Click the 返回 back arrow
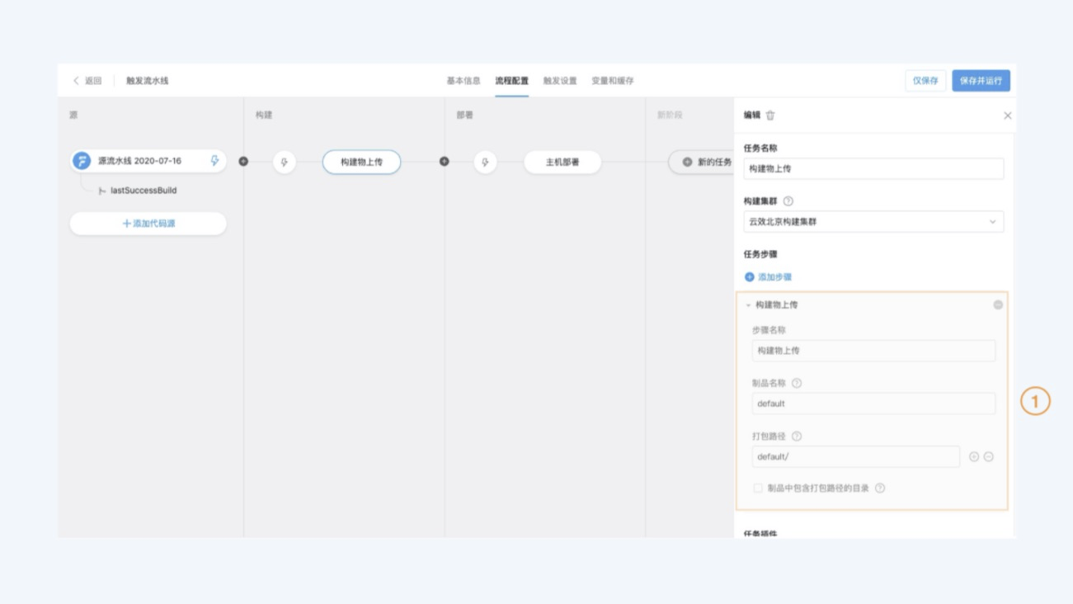Viewport: 1073px width, 604px height. [x=76, y=81]
